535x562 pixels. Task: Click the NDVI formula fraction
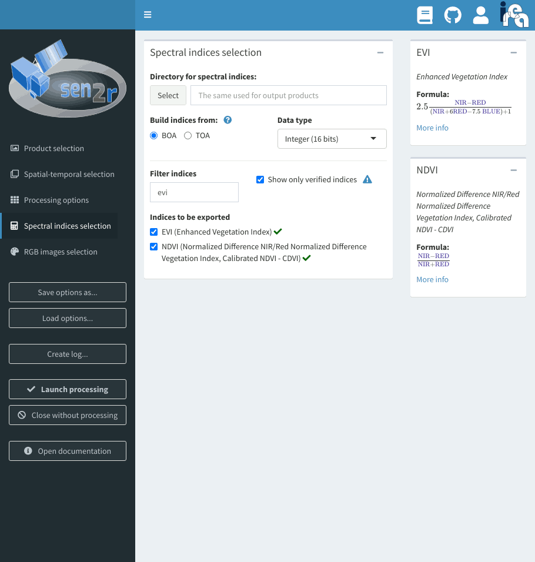tap(434, 260)
